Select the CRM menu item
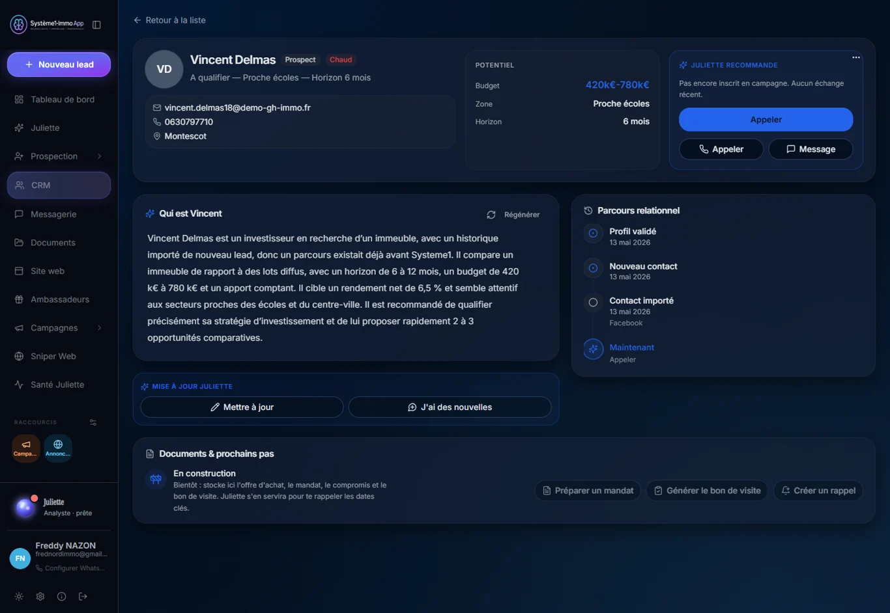 pyautogui.click(x=59, y=185)
